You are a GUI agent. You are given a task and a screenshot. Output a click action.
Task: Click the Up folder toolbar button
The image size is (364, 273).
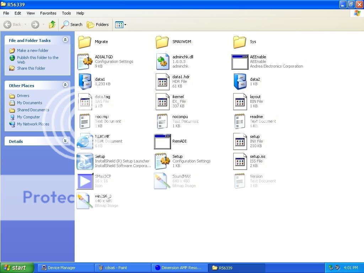click(x=52, y=25)
